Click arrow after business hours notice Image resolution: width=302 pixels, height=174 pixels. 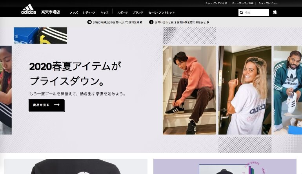[207, 22]
